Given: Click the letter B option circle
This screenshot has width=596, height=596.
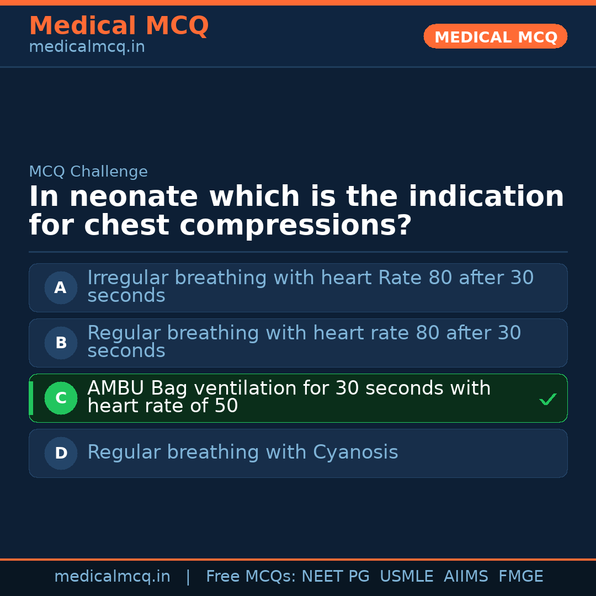Looking at the screenshot, I should click(x=61, y=343).
